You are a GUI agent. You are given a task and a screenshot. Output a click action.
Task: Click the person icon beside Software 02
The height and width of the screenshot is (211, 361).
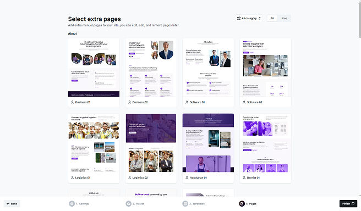tap(244, 102)
